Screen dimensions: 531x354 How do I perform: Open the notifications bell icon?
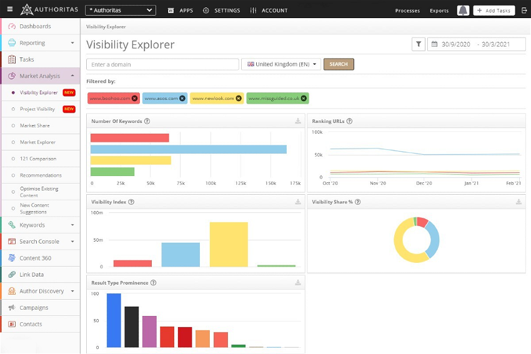pos(463,11)
